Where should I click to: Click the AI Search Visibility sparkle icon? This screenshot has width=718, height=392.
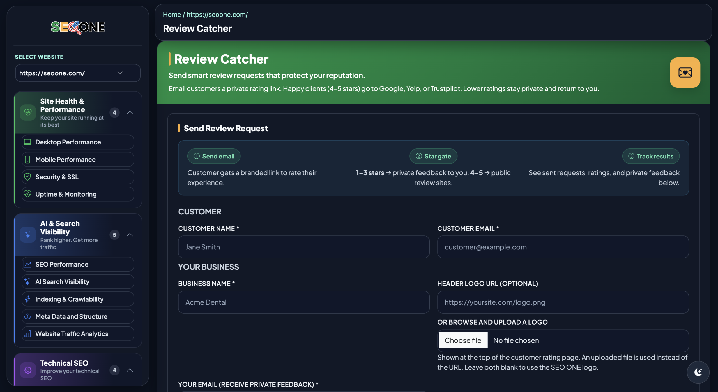point(27,282)
